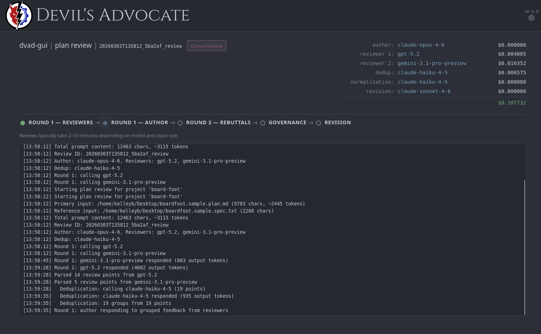Click the last log line 'author responding to grouped feedback'
Image resolution: width=541 pixels, height=334 pixels.
(x=126, y=310)
